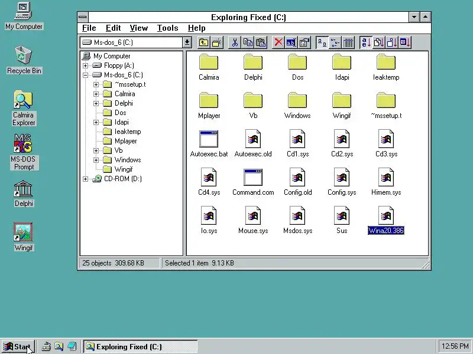The image size is (473, 354).
Task: Expand the Vb tree node
Action: coord(96,150)
